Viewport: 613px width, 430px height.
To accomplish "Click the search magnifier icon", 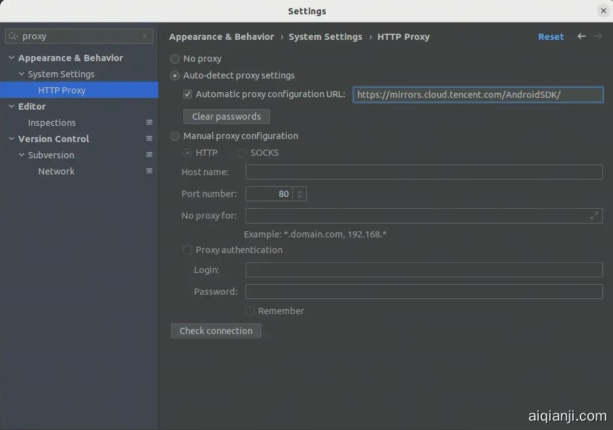I will 13,37.
